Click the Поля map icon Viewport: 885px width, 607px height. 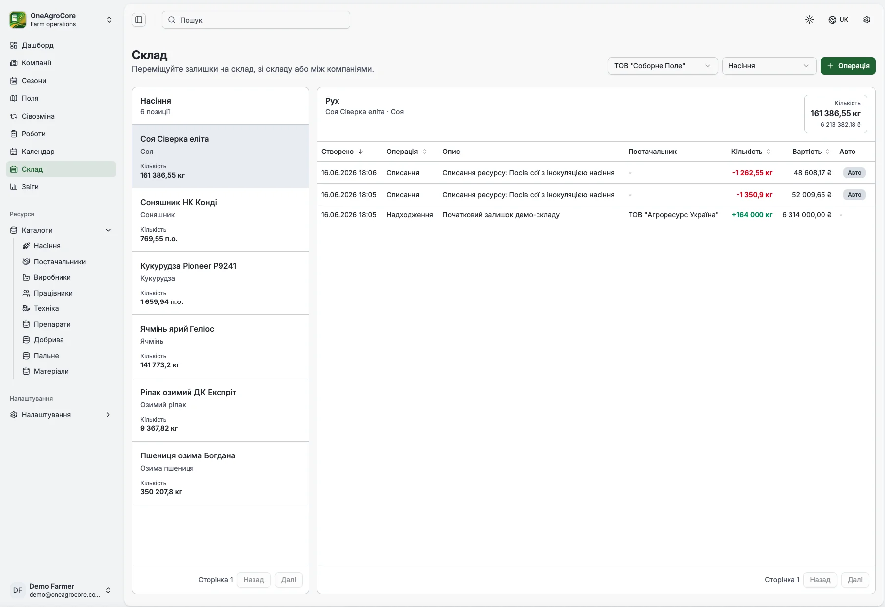point(14,98)
